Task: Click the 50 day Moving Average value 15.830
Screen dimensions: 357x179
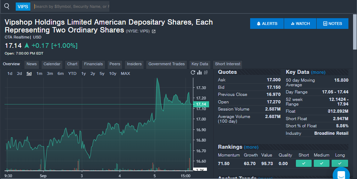Action: click(x=341, y=80)
